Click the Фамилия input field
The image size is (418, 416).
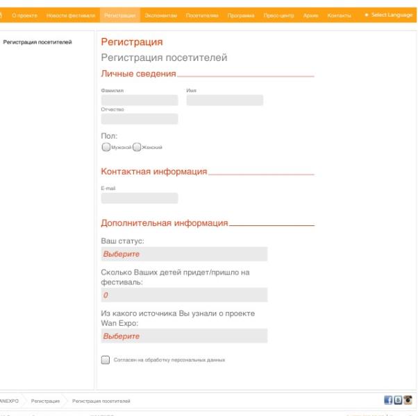140,101
